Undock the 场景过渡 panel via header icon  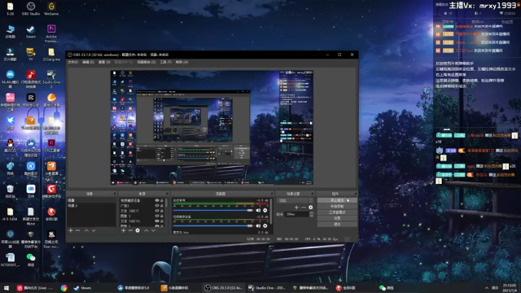click(313, 194)
